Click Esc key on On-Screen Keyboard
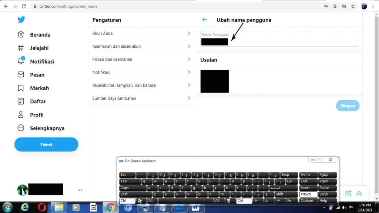 pyautogui.click(x=127, y=175)
